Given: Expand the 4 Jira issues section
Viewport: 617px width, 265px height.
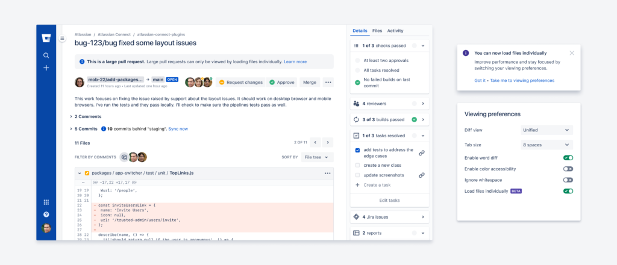Looking at the screenshot, I should 389,217.
